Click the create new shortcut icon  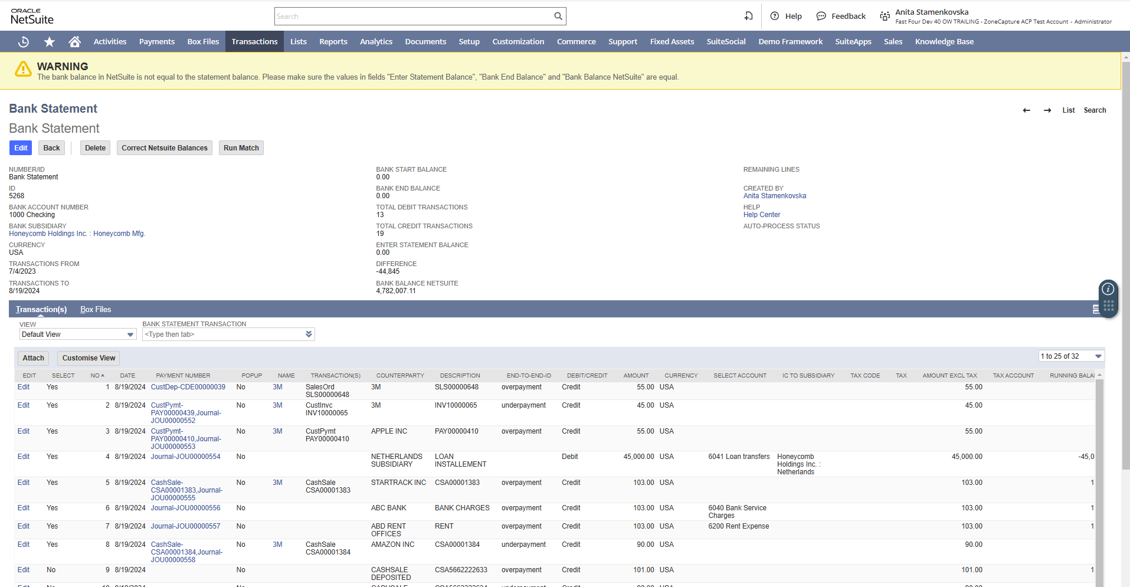tap(748, 16)
